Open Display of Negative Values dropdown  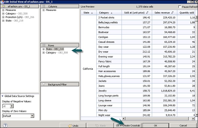click(x=12, y=106)
